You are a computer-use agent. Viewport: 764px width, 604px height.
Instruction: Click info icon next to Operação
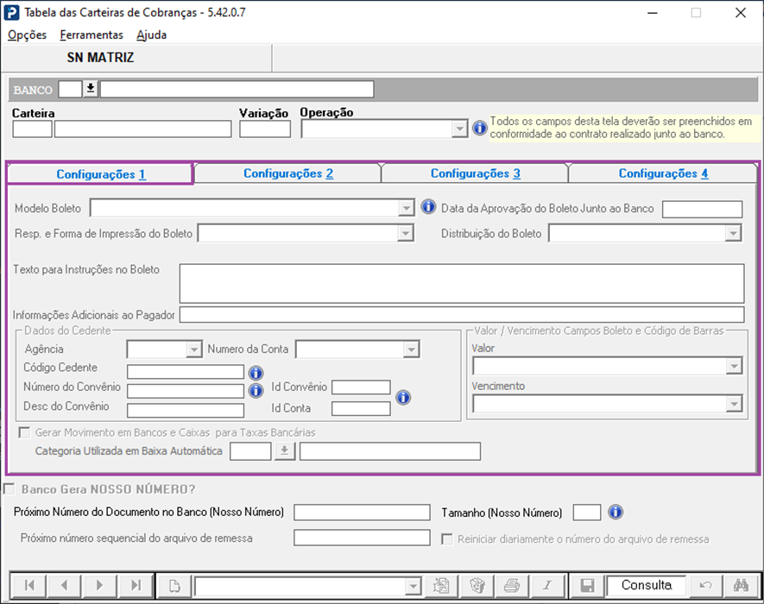[479, 128]
